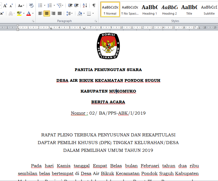Click the 'DAFTAR PEMILIH KHUSUS (DPK)' line
The width and height of the screenshot is (218, 181).
coord(108,143)
